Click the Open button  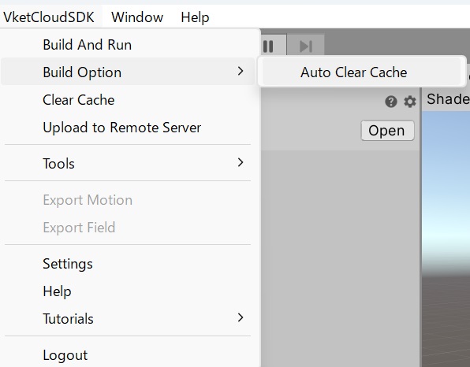(x=387, y=131)
